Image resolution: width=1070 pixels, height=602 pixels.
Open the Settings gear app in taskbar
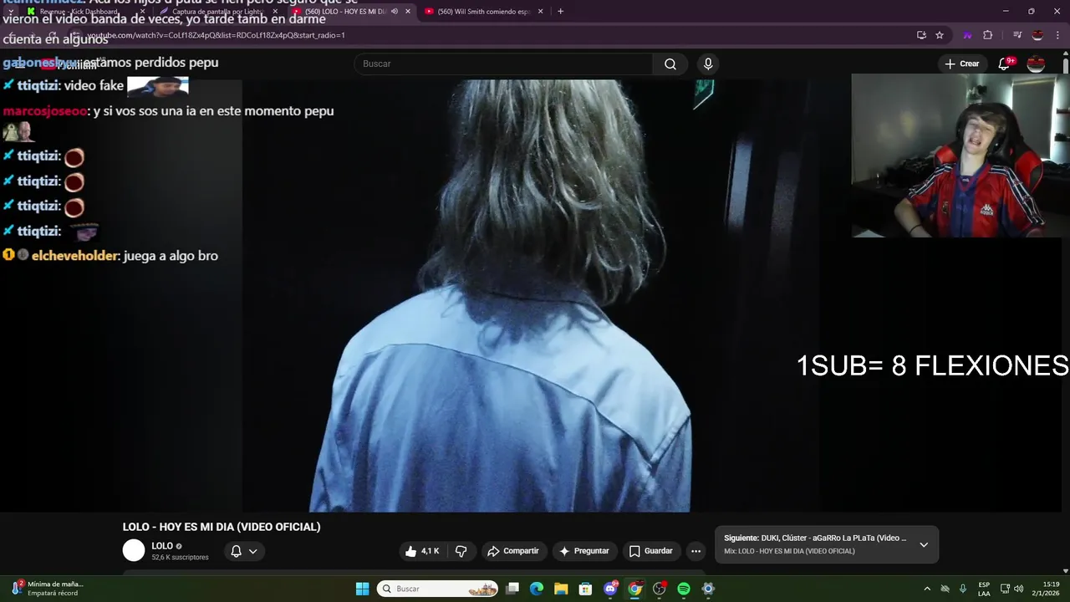pos(708,589)
